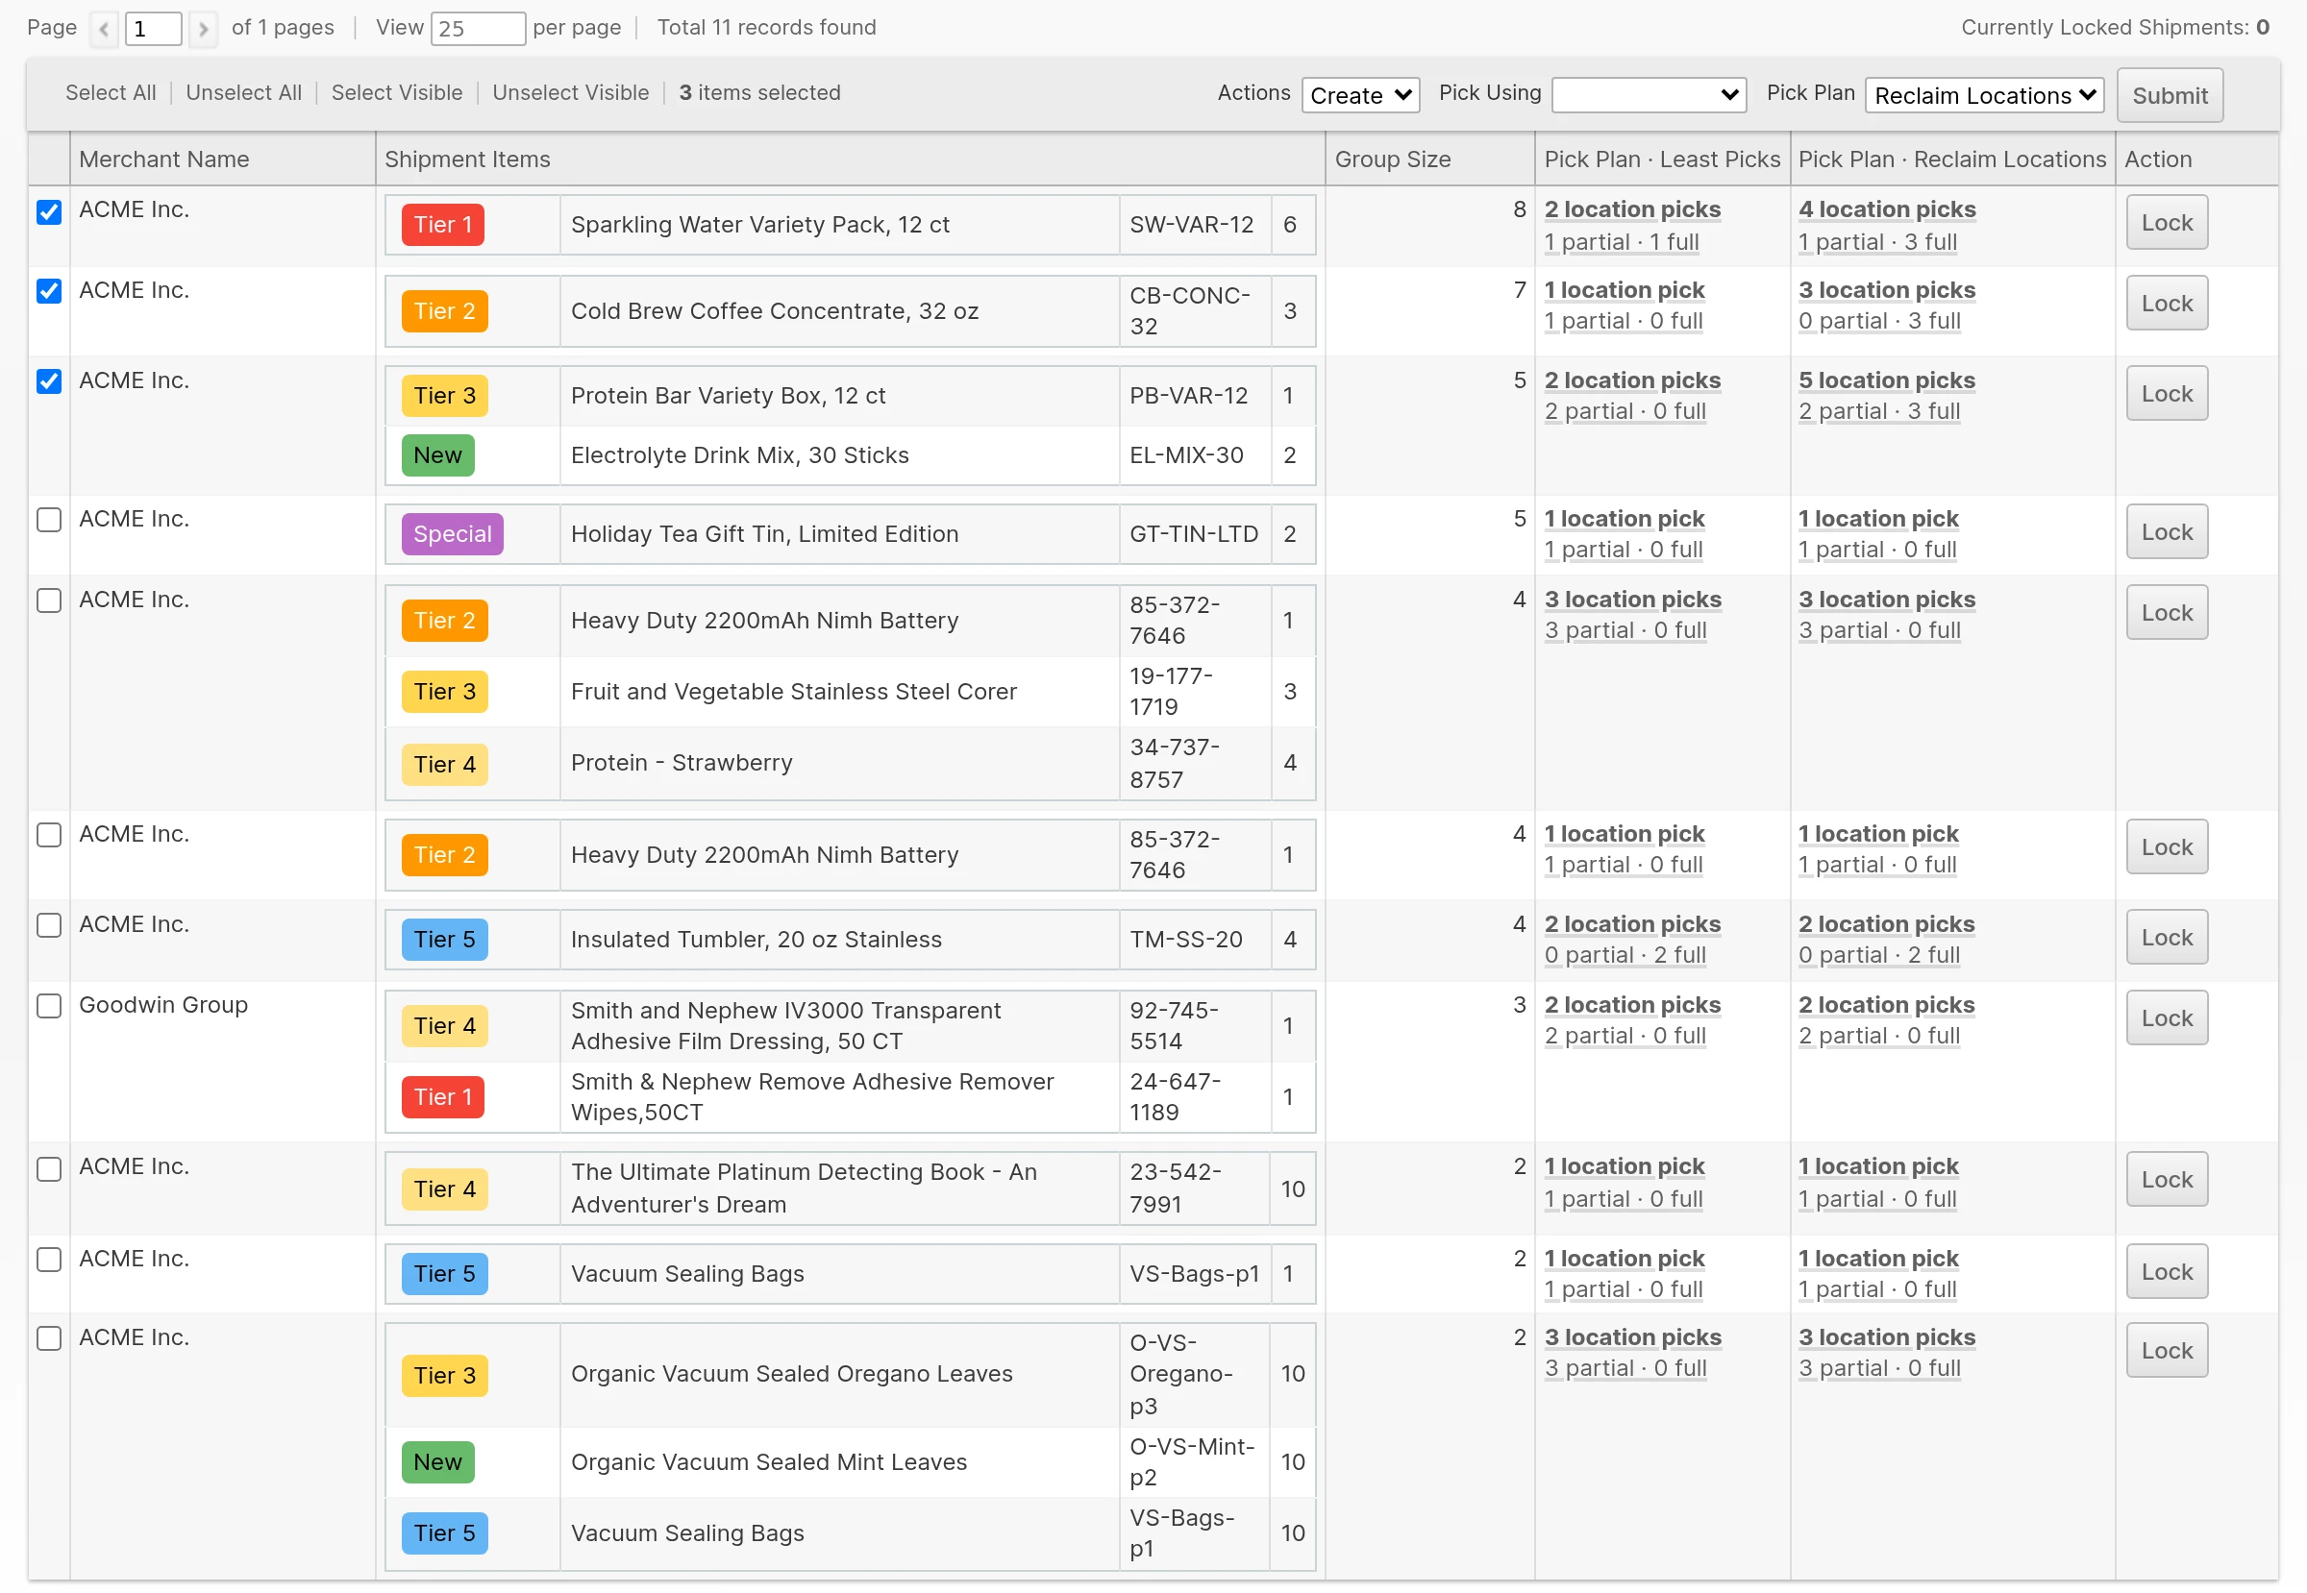
Task: Click Unselect All
Action: pyautogui.click(x=244, y=93)
